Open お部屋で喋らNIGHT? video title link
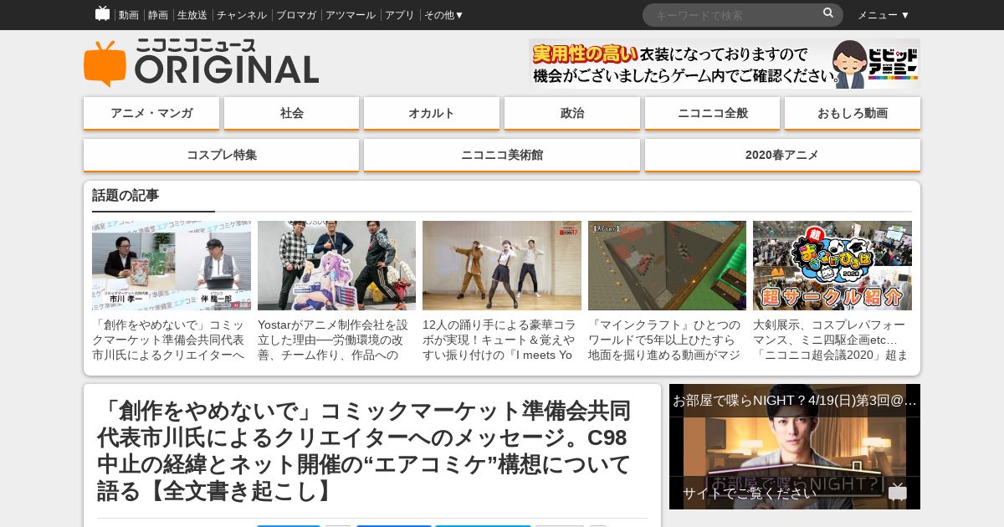The height and width of the screenshot is (527, 1004). [795, 401]
